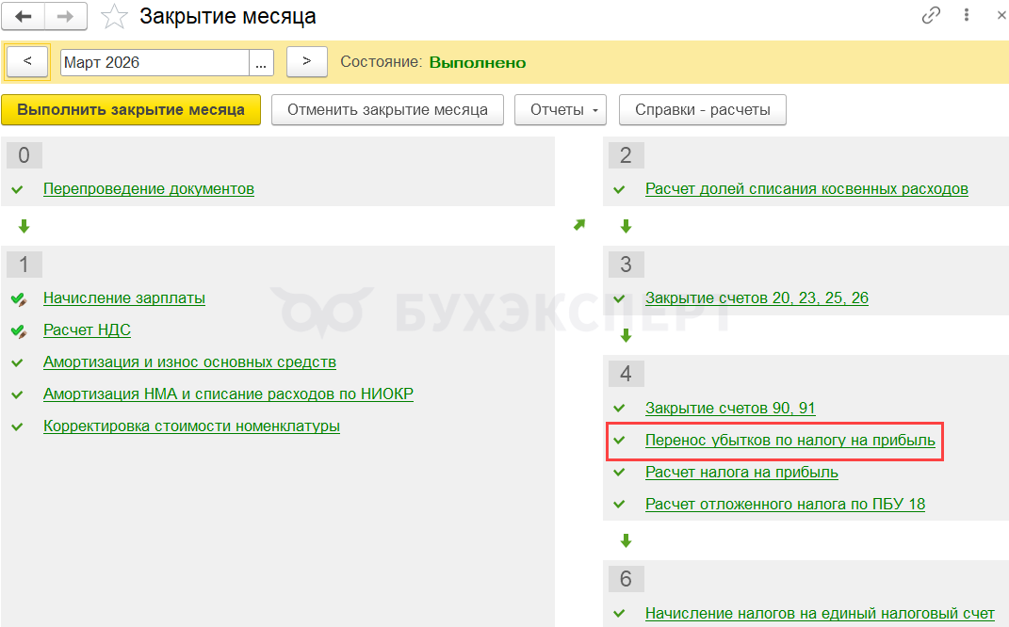
Task: Click green checkmark next to Перепроведение документов
Action: click(x=17, y=189)
